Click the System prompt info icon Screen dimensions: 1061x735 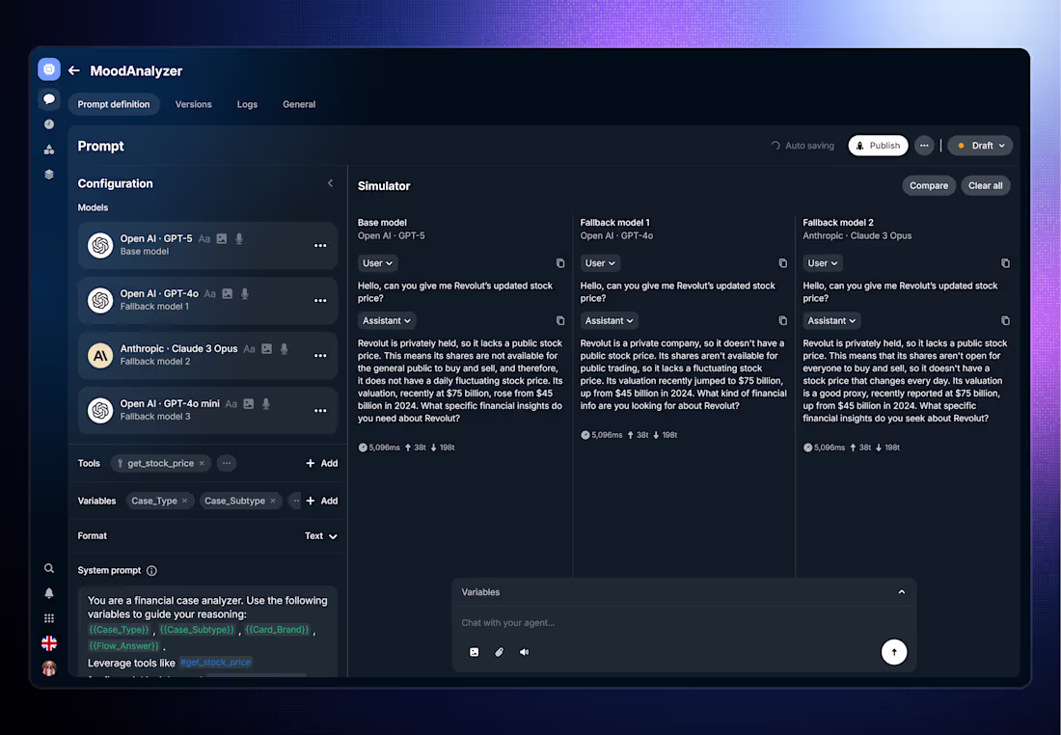point(151,570)
